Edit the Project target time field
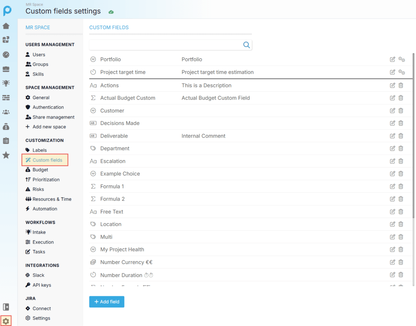 (x=392, y=72)
